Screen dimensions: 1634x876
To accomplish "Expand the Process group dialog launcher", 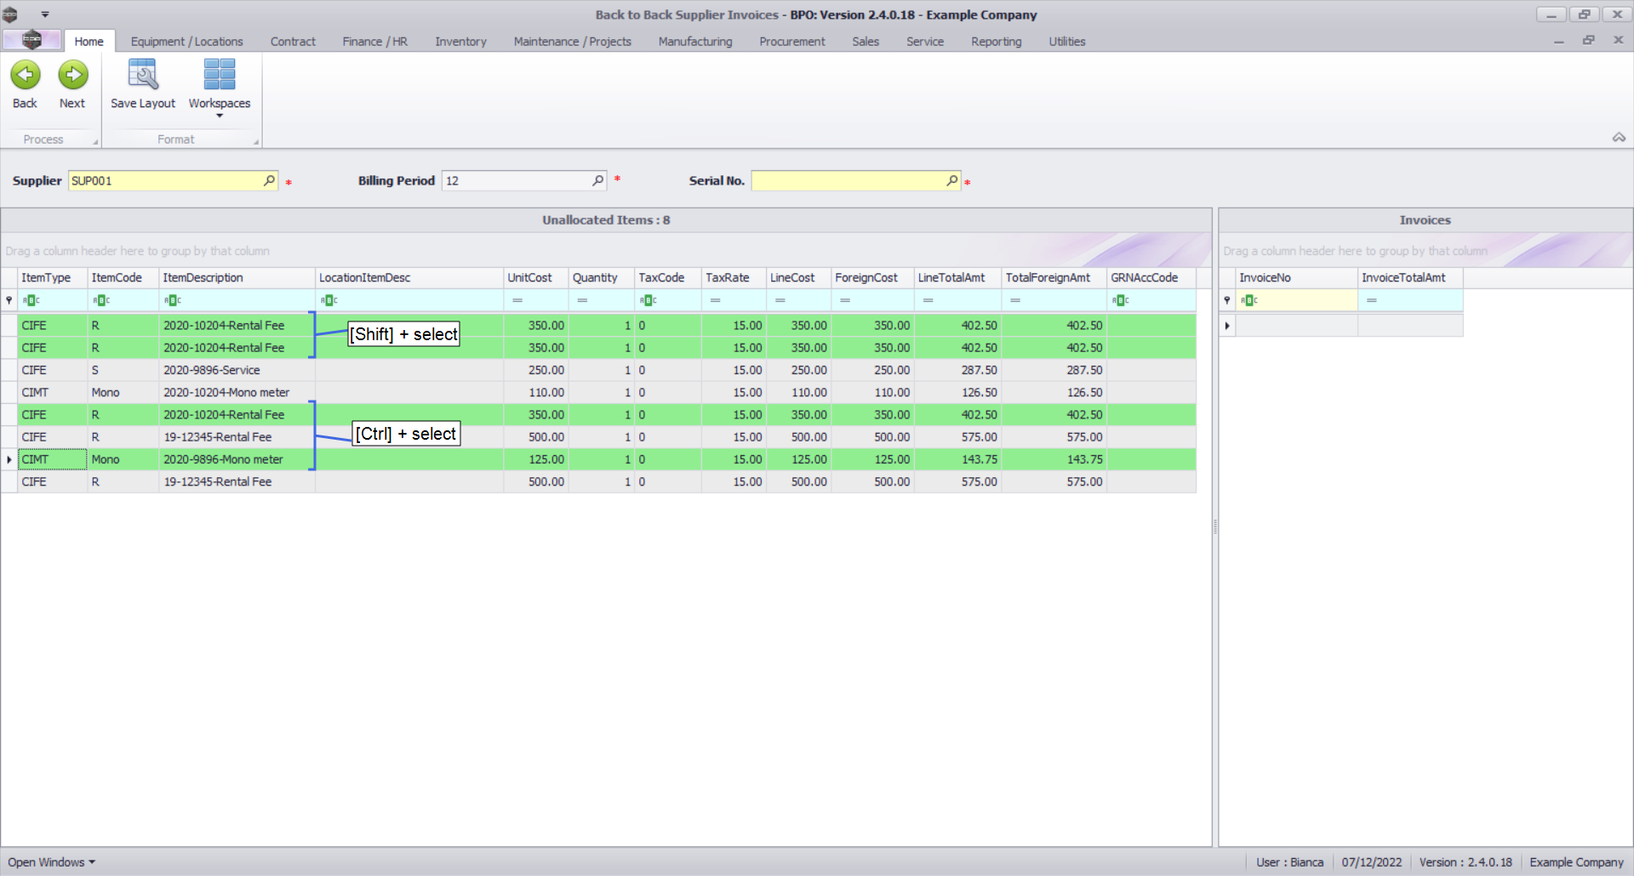I will pos(95,142).
